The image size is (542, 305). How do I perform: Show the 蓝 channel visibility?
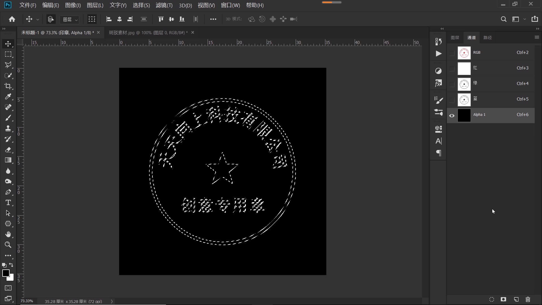[452, 99]
